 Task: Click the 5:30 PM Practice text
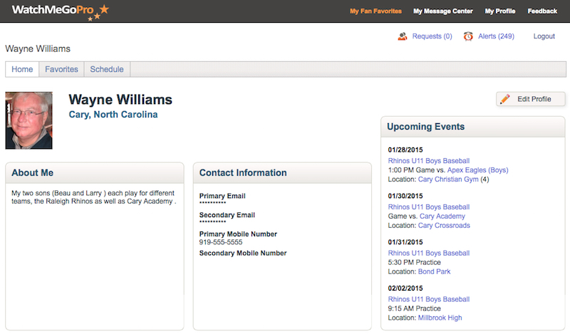click(414, 262)
